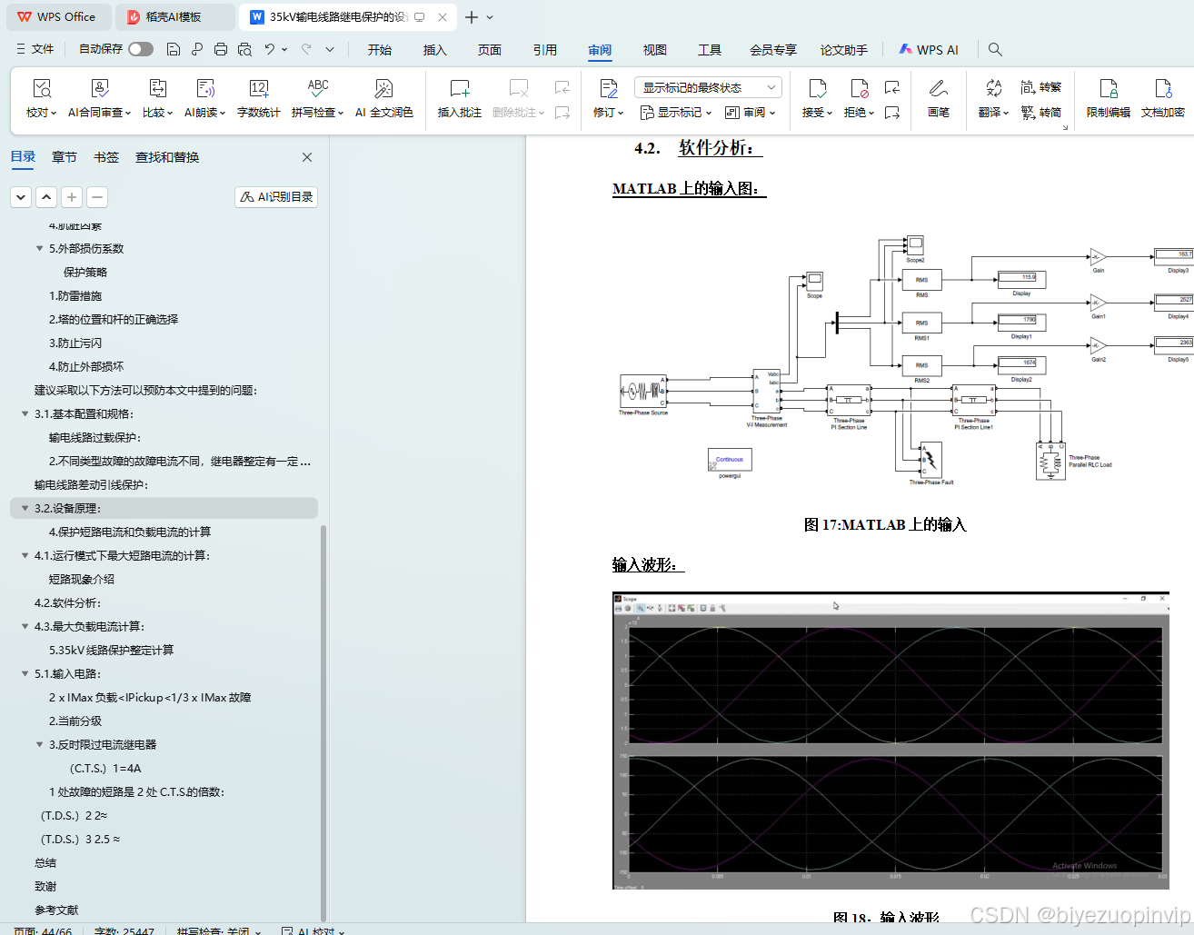The height and width of the screenshot is (935, 1194).
Task: Open AI合同审查 contract review tool
Action: 100,99
